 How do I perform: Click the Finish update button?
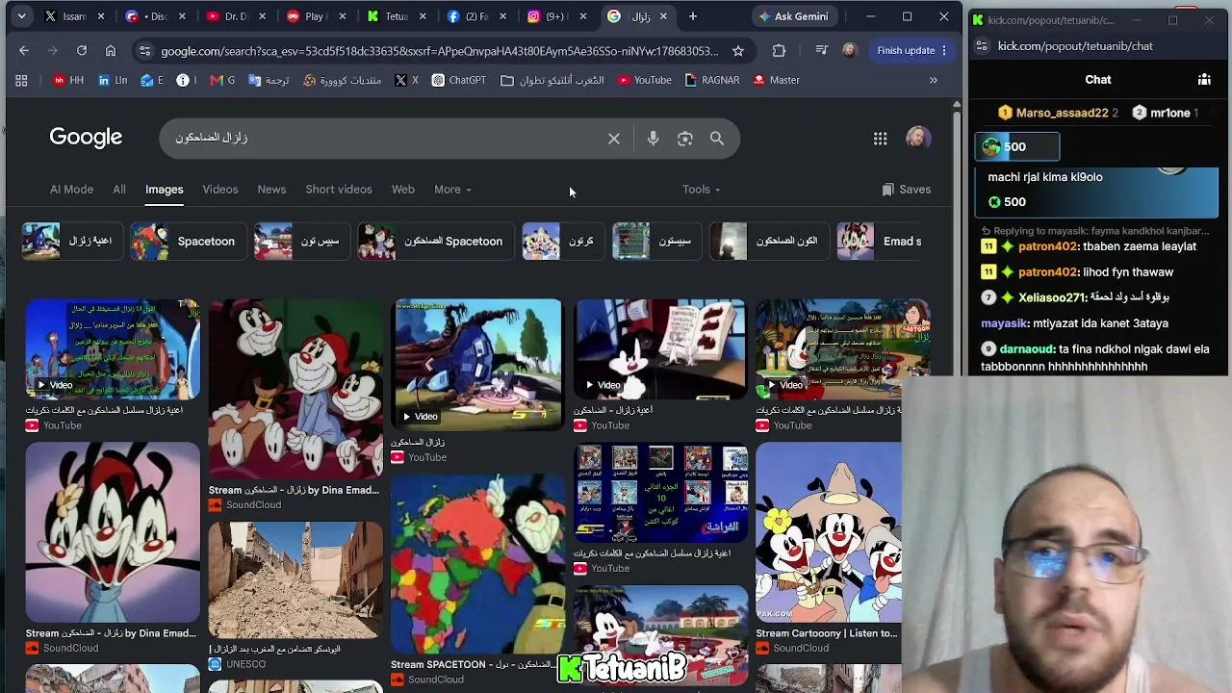point(911,50)
